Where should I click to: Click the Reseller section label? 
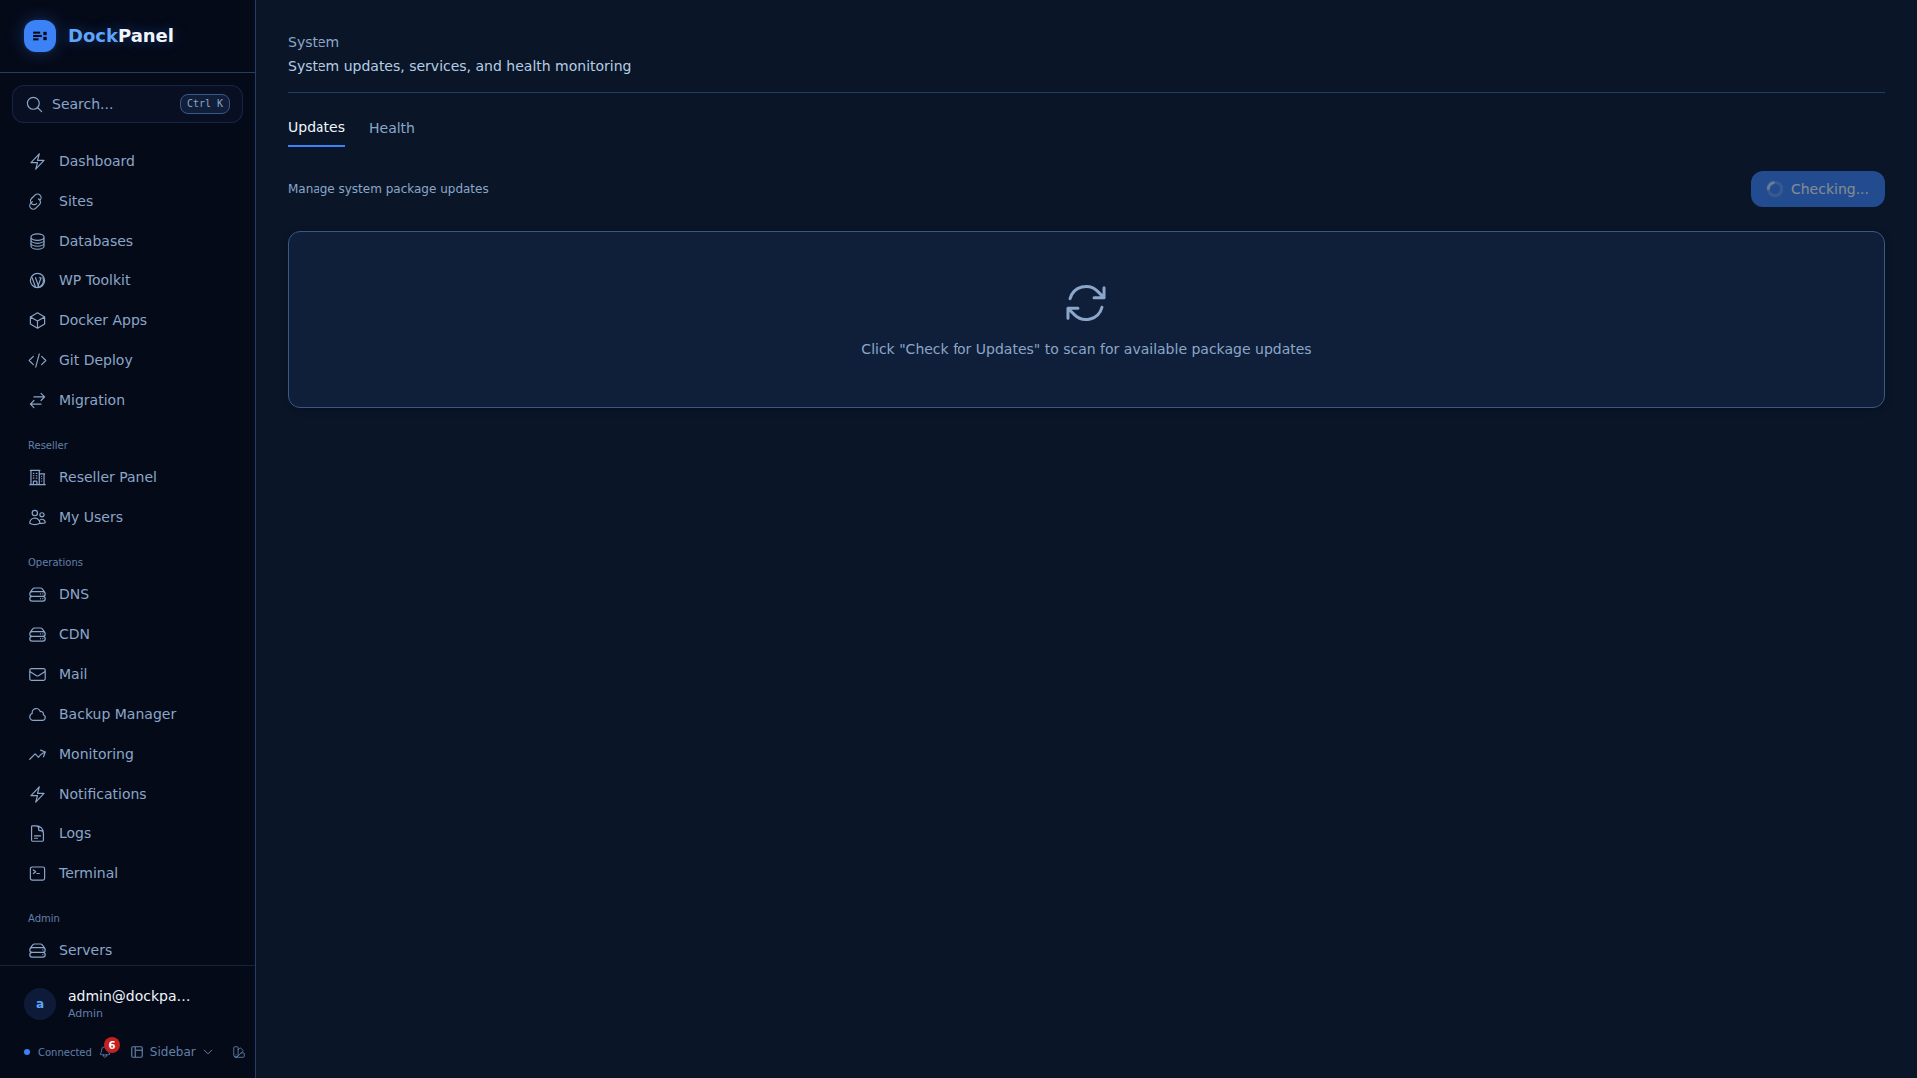(48, 445)
